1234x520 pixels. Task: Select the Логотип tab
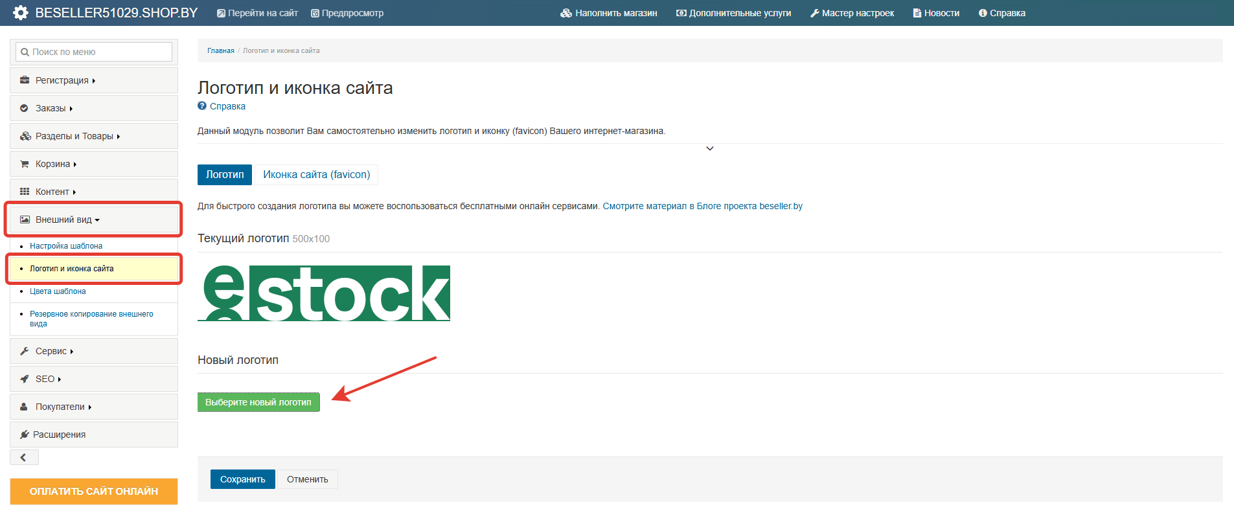point(225,175)
